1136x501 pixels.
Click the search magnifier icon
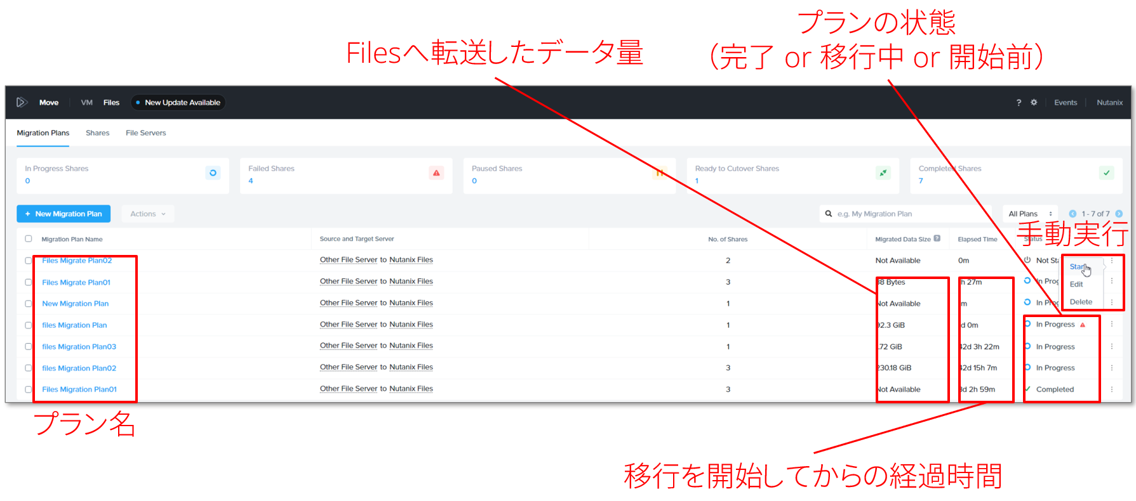coord(829,214)
